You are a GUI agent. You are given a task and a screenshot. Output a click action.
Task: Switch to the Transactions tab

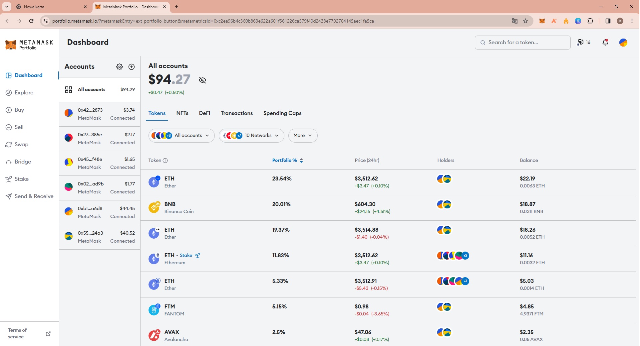(237, 113)
